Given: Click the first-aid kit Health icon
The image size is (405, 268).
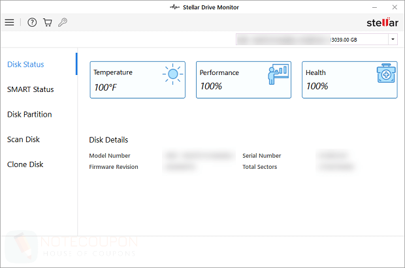Looking at the screenshot, I should [384, 74].
